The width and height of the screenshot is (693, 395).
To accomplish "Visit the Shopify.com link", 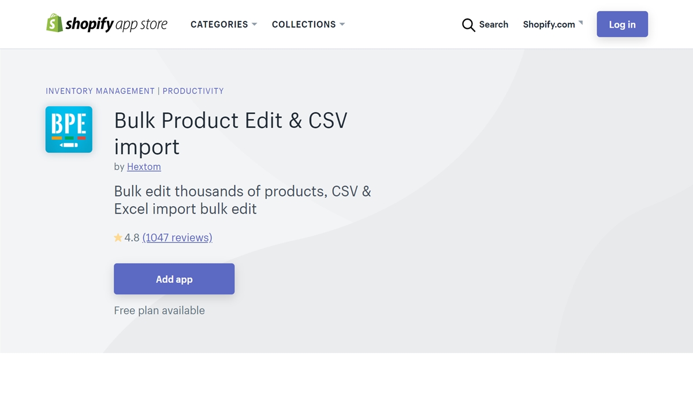I will pyautogui.click(x=549, y=24).
